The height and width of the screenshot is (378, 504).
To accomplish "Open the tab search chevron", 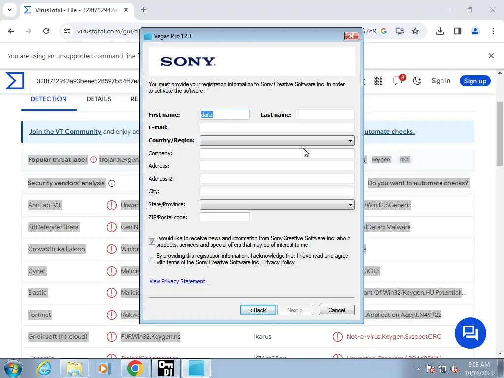I will pyautogui.click(x=10, y=10).
